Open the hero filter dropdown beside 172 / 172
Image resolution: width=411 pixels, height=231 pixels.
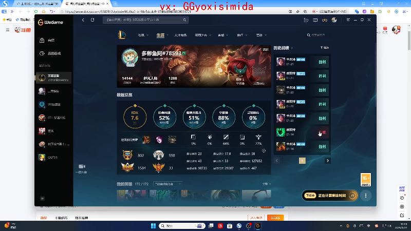pos(167,184)
